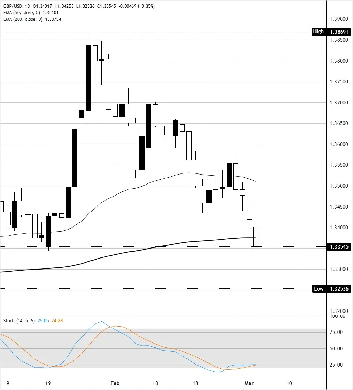
Task: Select the 19 date on time axis
Action: pos(48,383)
